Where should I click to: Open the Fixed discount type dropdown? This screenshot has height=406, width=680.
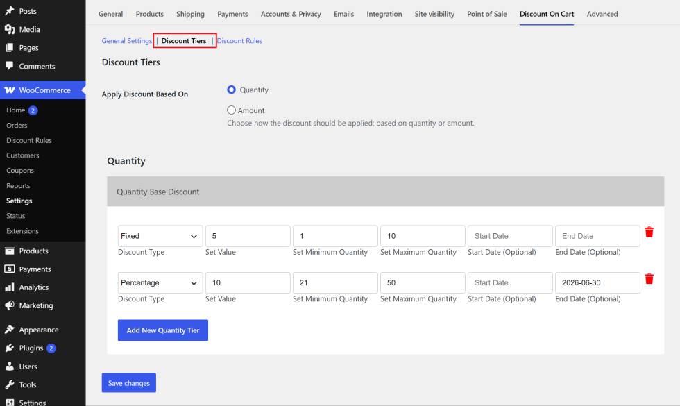coord(160,236)
